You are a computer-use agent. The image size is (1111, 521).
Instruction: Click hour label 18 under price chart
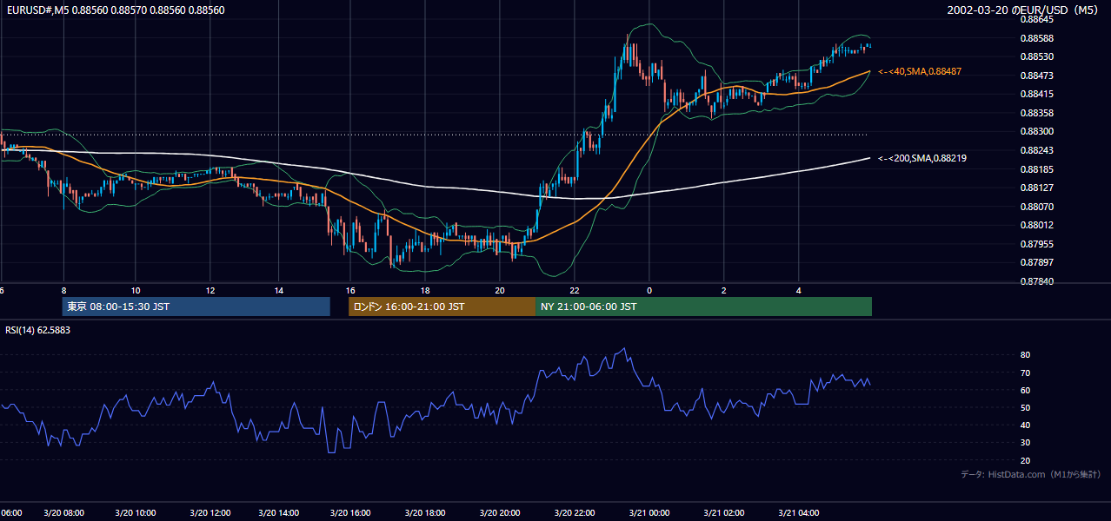point(425,290)
